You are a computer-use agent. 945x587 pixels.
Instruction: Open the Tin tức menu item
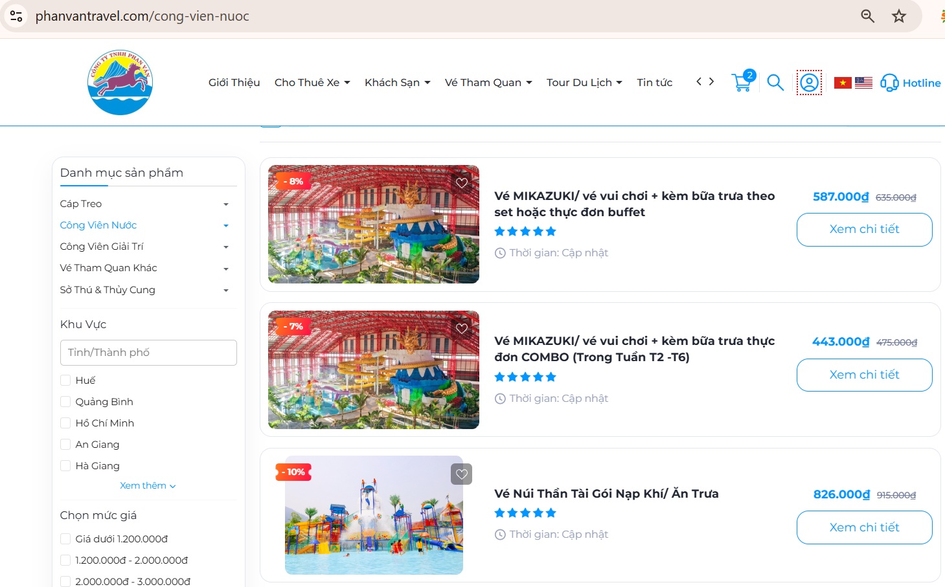pyautogui.click(x=655, y=82)
